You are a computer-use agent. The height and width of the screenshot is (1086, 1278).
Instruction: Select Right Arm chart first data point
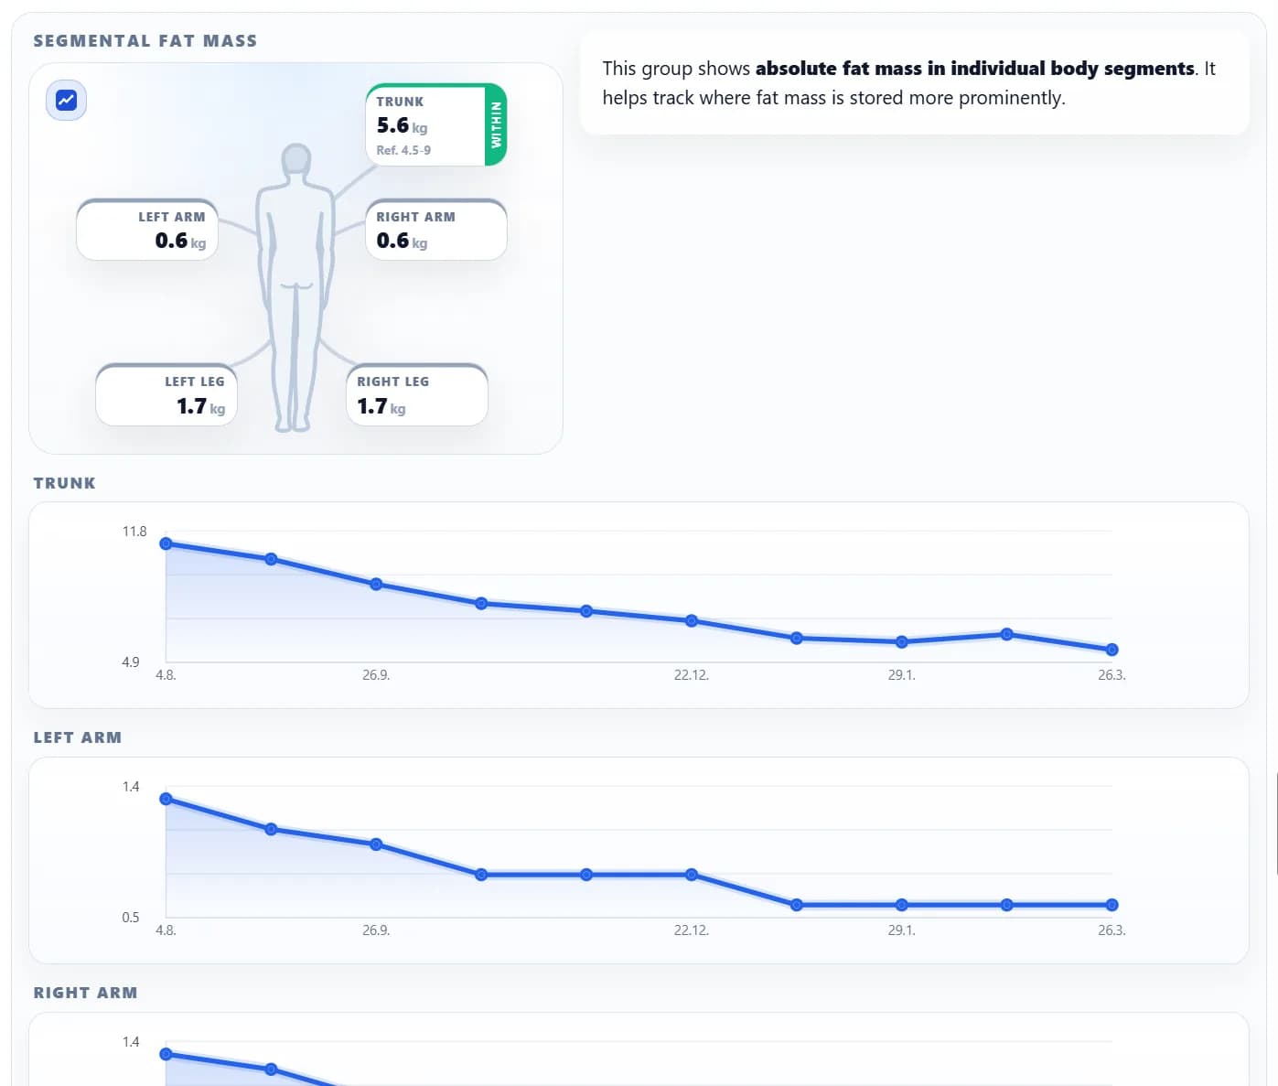(166, 1054)
